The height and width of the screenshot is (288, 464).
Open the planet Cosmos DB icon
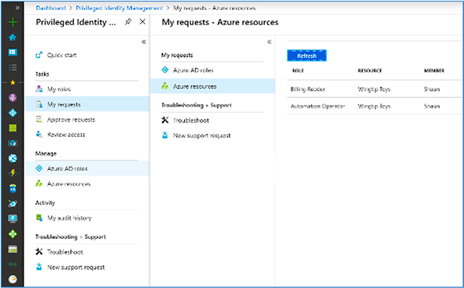13,204
